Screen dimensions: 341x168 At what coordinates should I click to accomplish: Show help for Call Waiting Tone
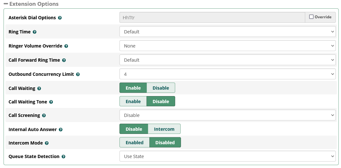pyautogui.click(x=51, y=102)
